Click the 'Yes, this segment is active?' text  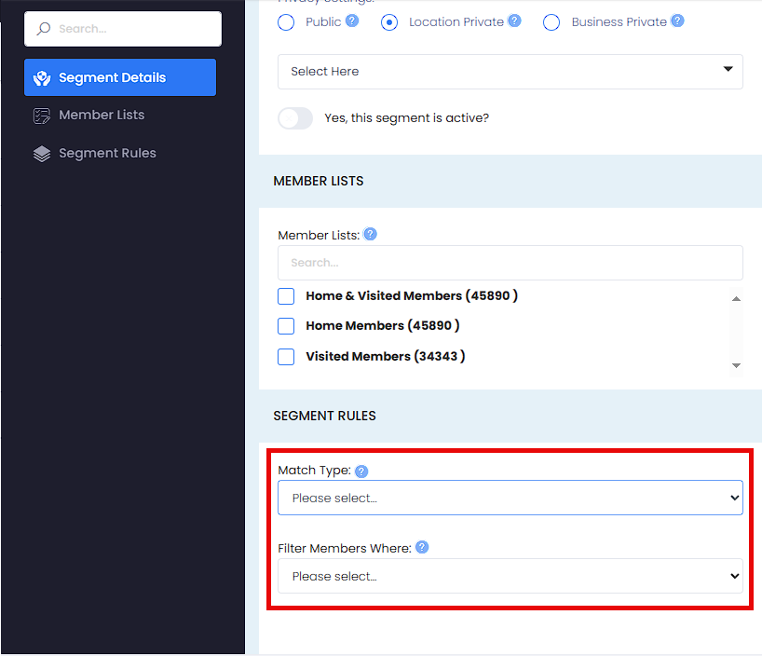(407, 118)
